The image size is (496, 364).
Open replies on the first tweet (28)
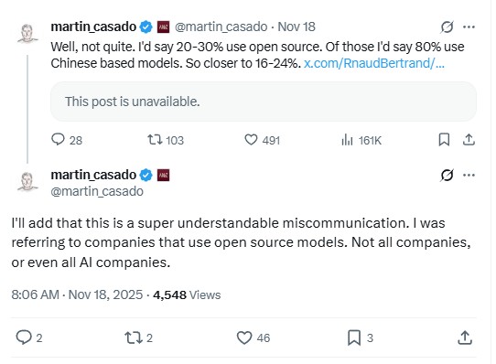[67, 140]
